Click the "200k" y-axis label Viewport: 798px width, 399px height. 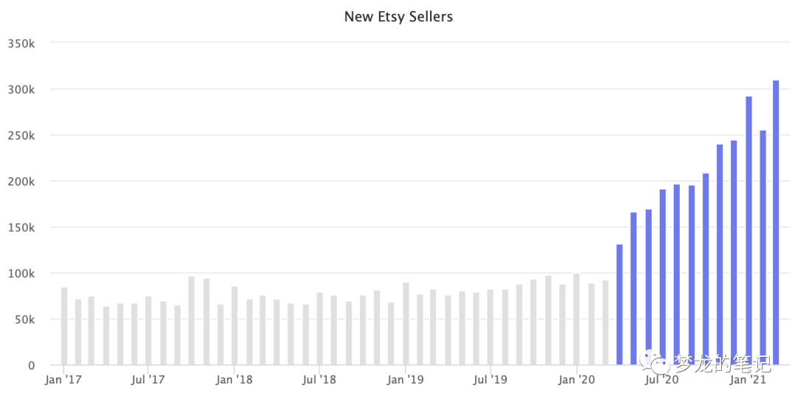[x=21, y=181]
